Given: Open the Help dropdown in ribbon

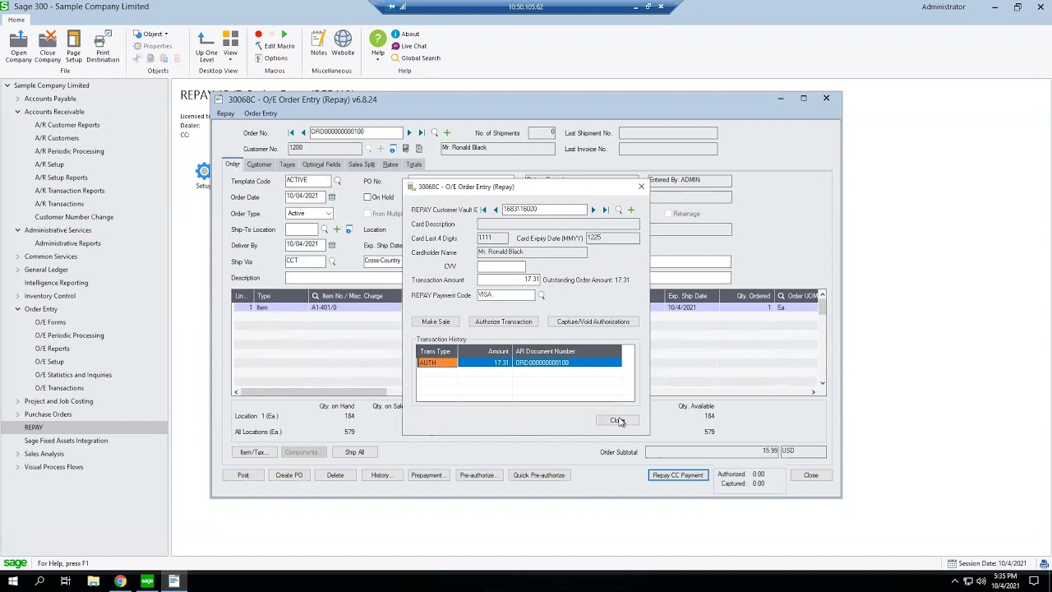Looking at the screenshot, I should pyautogui.click(x=377, y=46).
